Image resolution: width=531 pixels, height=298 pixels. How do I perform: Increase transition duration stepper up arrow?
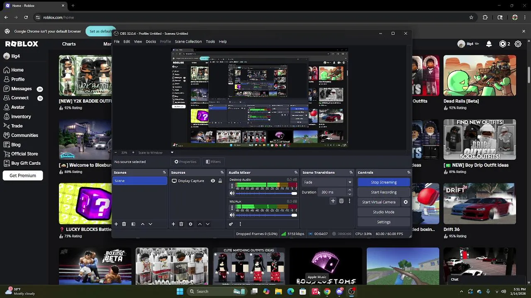(x=350, y=190)
